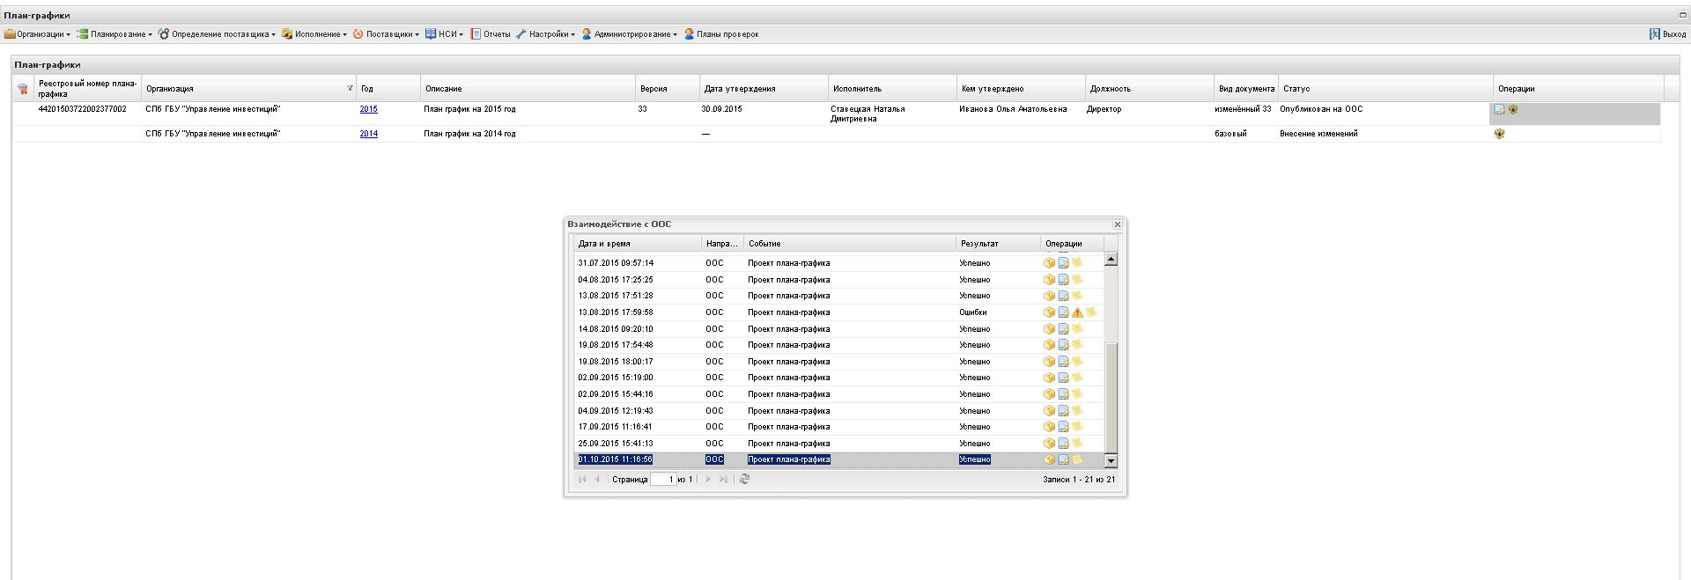Click the dialog scrollbar down arrow
The image size is (1691, 580).
tap(1111, 461)
